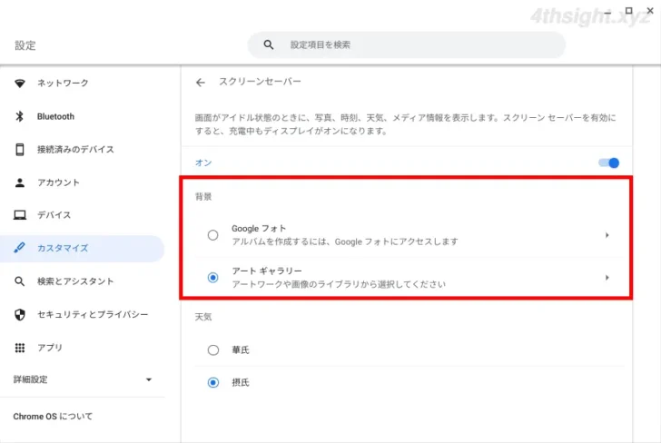Click the オン label text

pyautogui.click(x=203, y=162)
